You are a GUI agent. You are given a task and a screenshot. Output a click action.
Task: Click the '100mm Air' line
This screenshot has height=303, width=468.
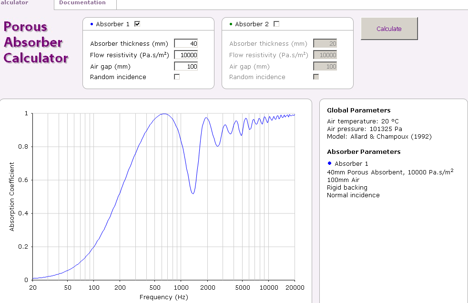343,180
